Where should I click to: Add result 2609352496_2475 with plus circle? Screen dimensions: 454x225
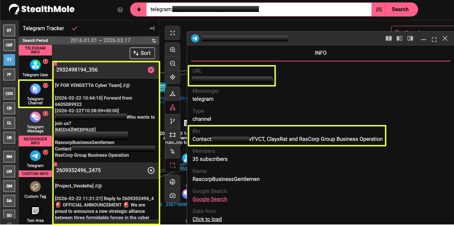151,170
